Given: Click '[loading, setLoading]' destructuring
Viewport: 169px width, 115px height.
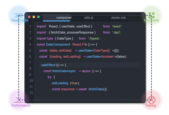Looking at the screenshot, I should pos(65,56).
